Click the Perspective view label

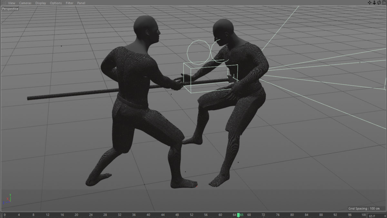pyautogui.click(x=10, y=9)
